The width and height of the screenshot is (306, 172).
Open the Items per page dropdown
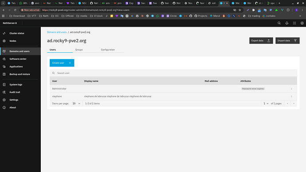click(x=76, y=104)
